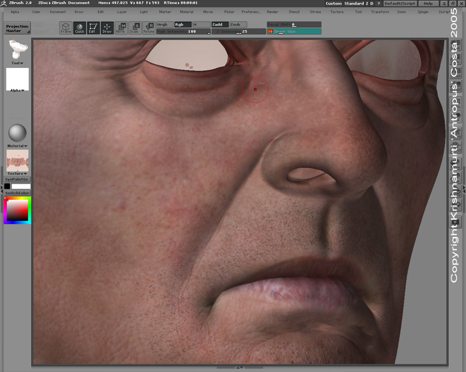The width and height of the screenshot is (466, 372).
Task: Adjust the Rgb Intensity slider
Action: tap(183, 31)
